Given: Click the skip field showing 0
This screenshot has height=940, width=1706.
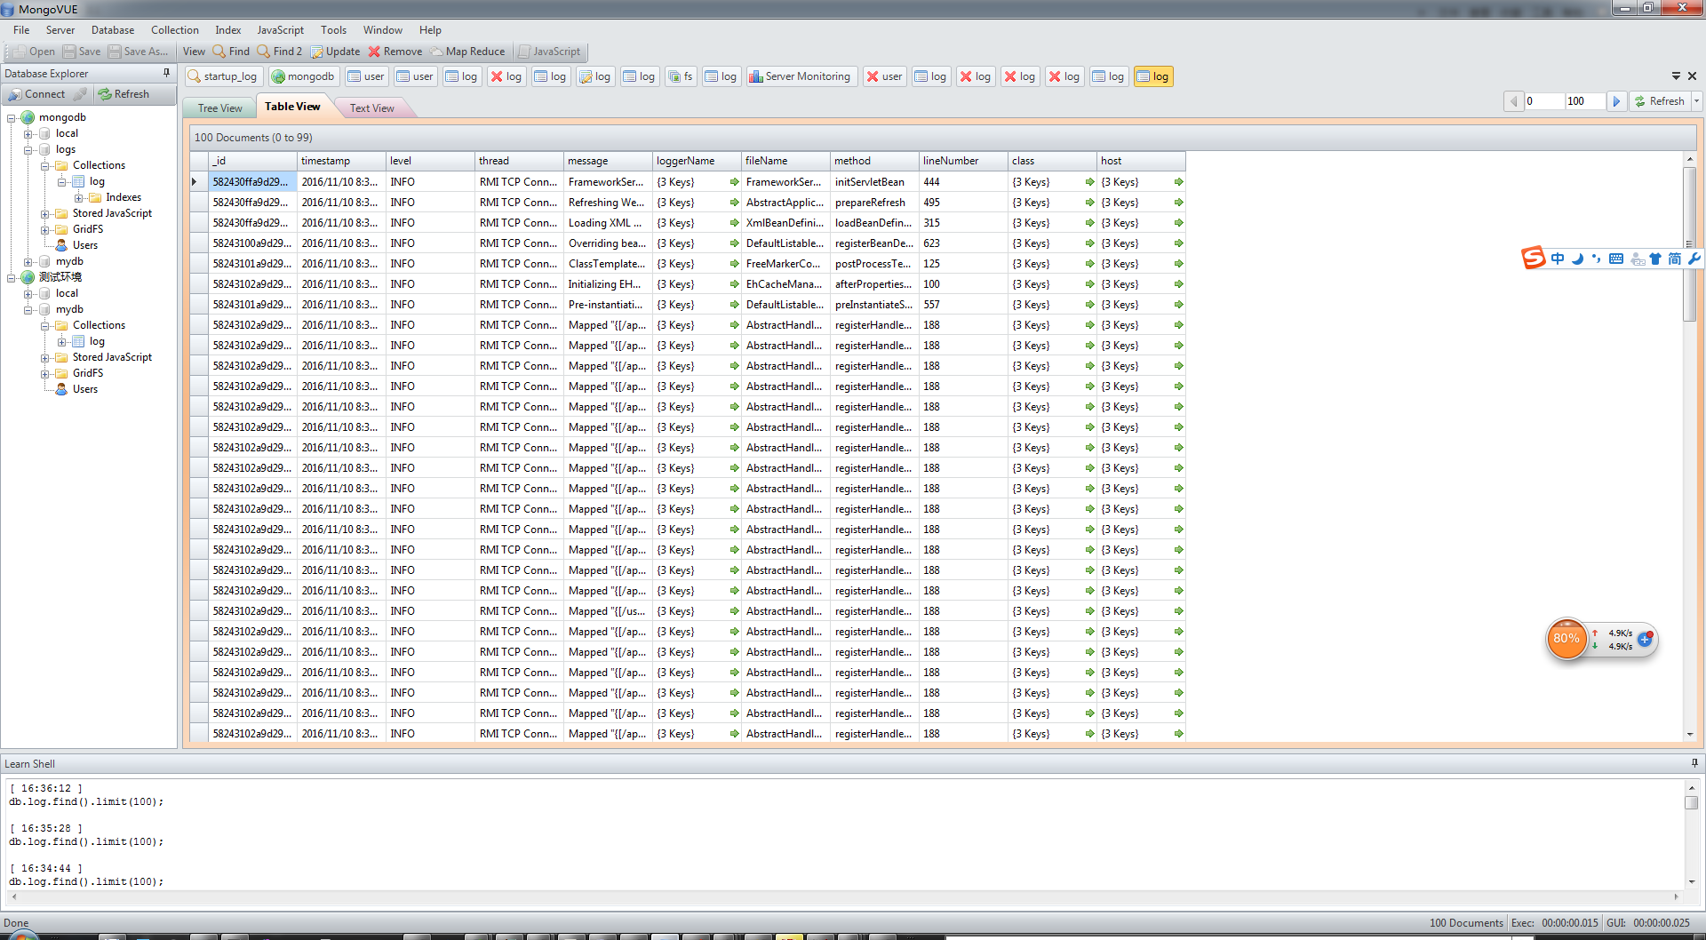Looking at the screenshot, I should [1544, 101].
